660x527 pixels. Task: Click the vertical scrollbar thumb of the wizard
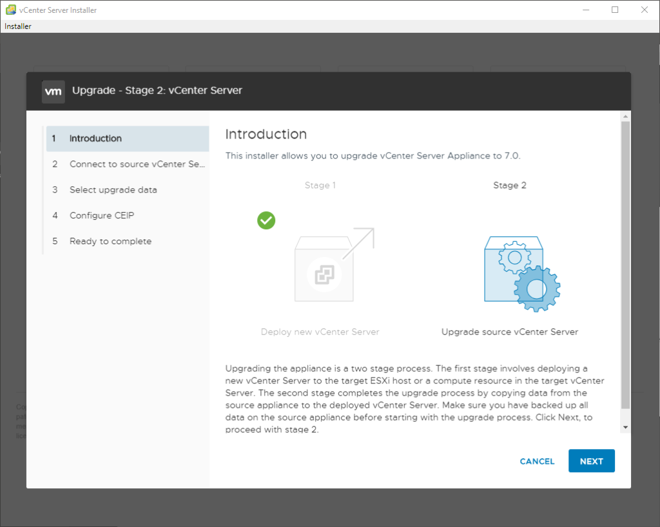(x=625, y=265)
